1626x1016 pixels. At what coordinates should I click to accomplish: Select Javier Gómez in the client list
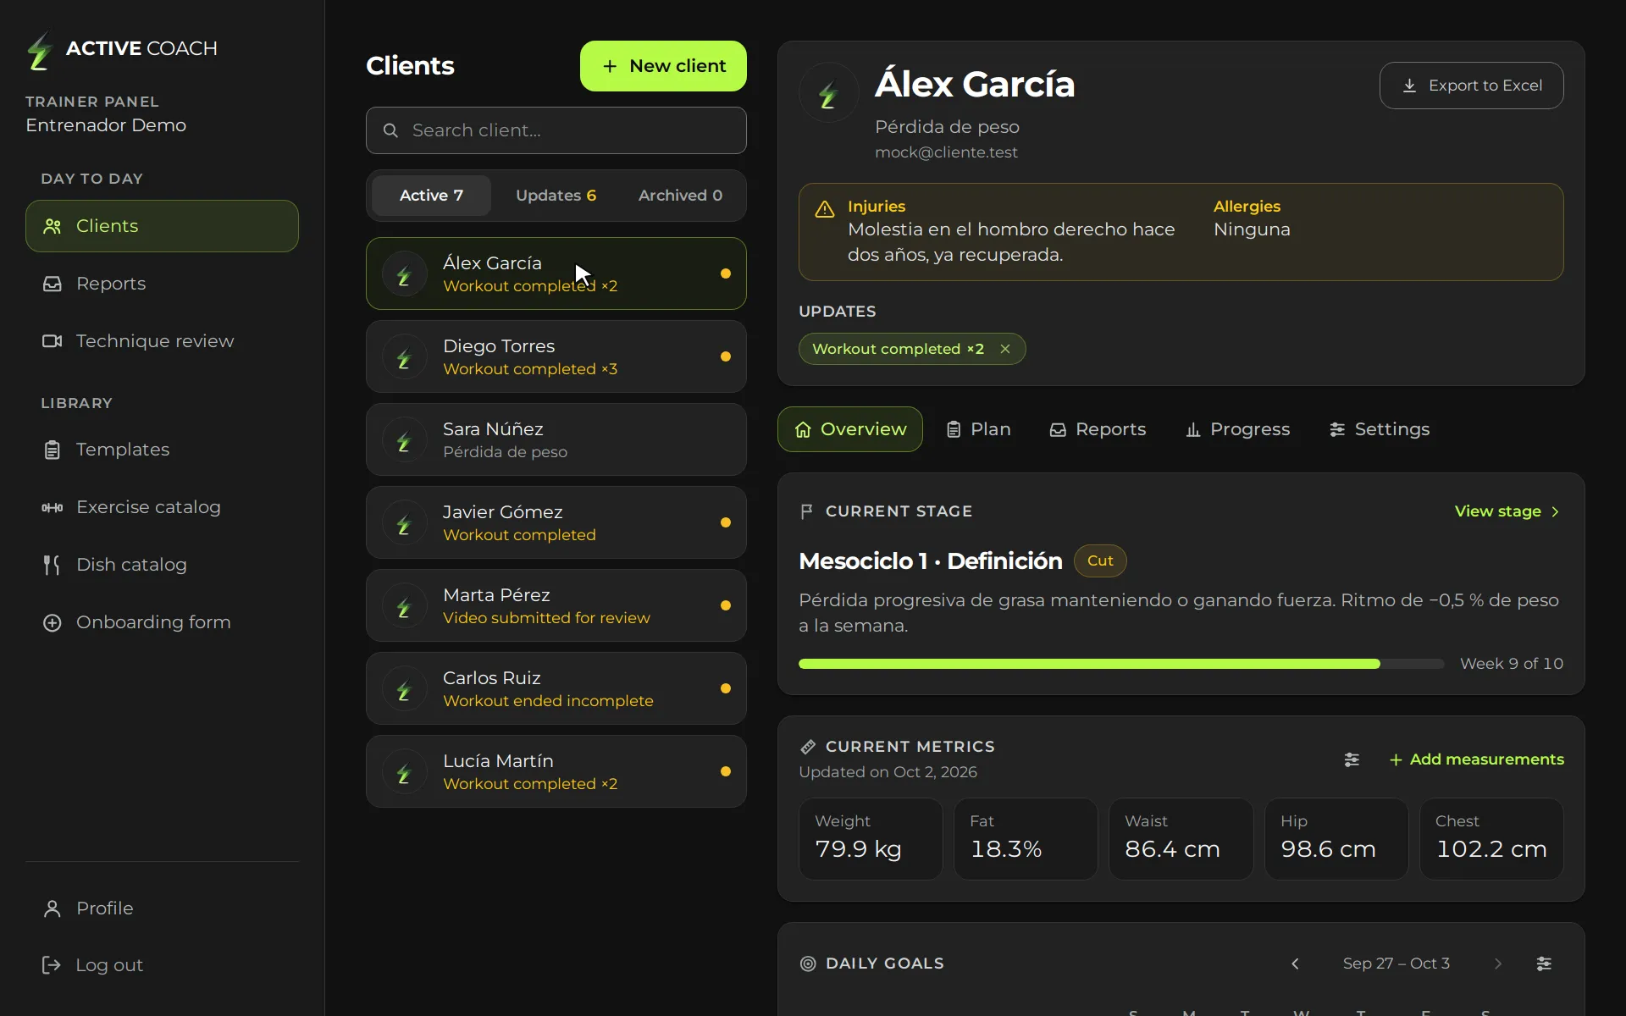pyautogui.click(x=556, y=522)
